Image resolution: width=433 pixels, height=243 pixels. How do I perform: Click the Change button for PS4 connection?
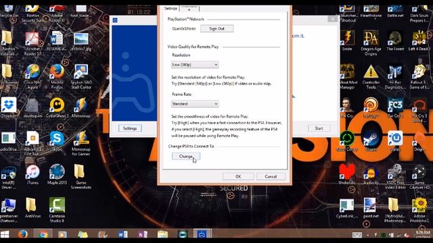(186, 156)
